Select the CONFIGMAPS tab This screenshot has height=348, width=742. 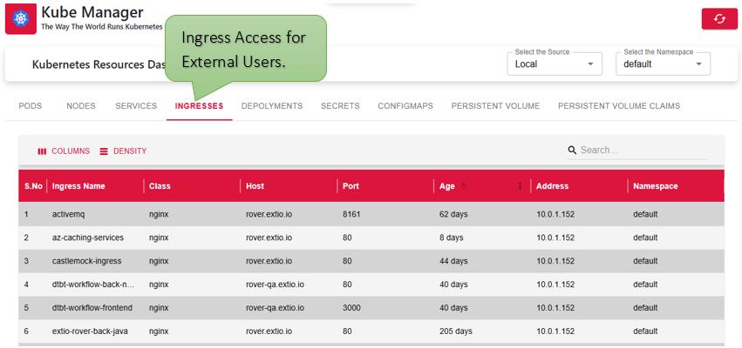405,106
